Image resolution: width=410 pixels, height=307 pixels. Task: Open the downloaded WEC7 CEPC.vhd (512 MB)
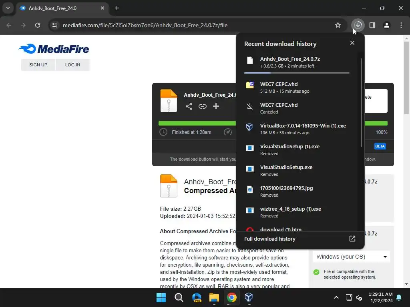297,88
